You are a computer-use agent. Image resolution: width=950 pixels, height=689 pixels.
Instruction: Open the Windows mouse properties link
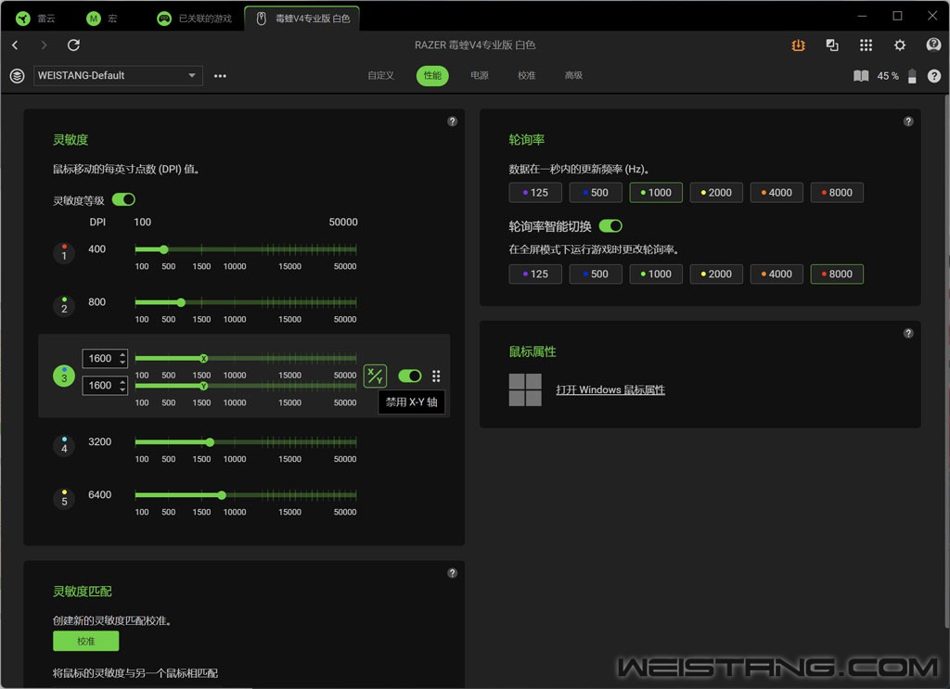tap(610, 390)
